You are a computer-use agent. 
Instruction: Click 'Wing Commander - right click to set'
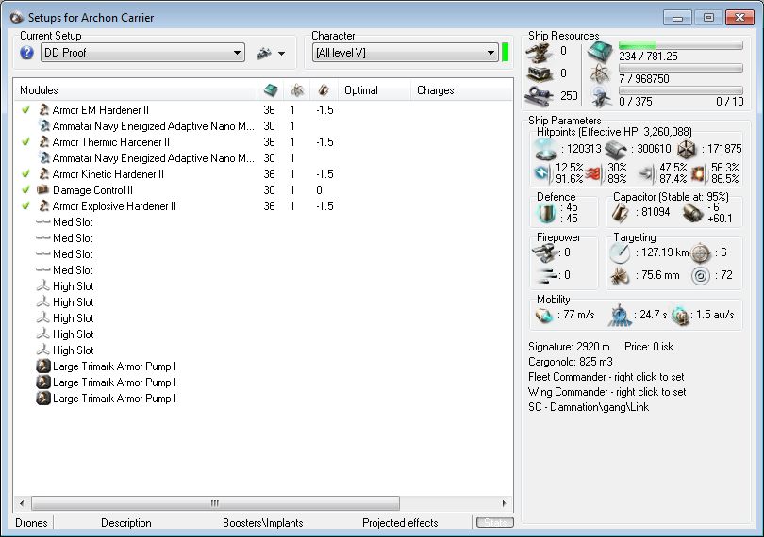[607, 392]
